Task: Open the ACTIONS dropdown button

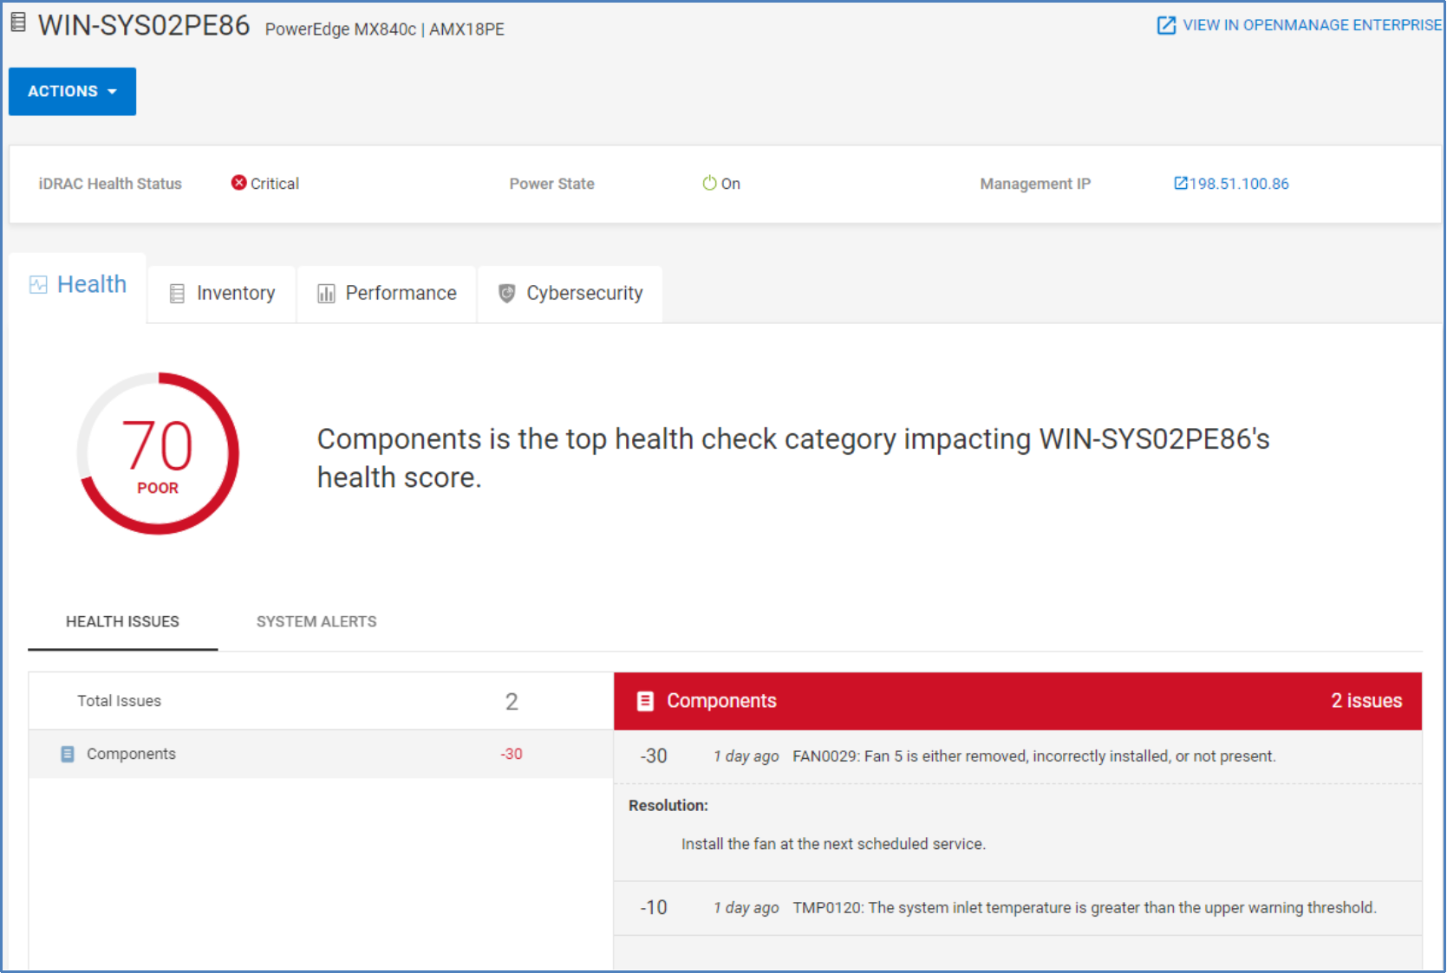Action: [x=72, y=91]
